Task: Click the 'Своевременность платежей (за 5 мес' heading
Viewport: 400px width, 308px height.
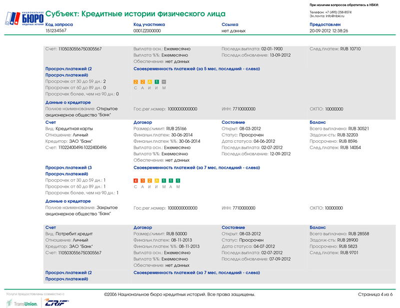Action: [x=196, y=69]
